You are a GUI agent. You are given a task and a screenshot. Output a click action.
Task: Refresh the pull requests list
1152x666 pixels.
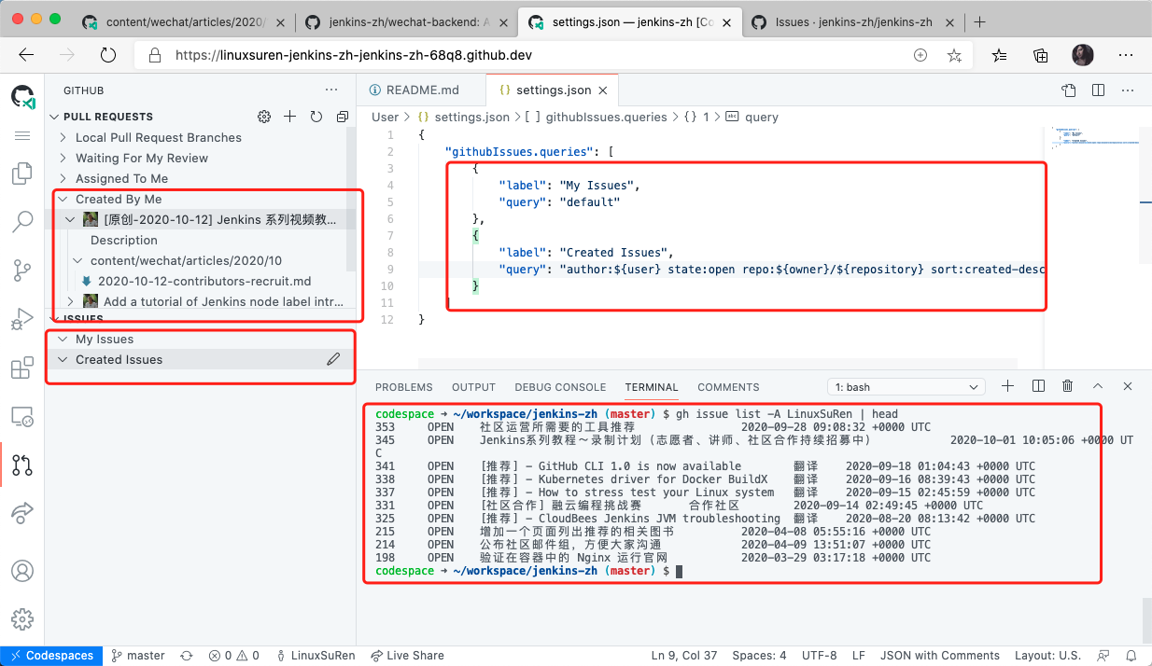[x=316, y=117]
